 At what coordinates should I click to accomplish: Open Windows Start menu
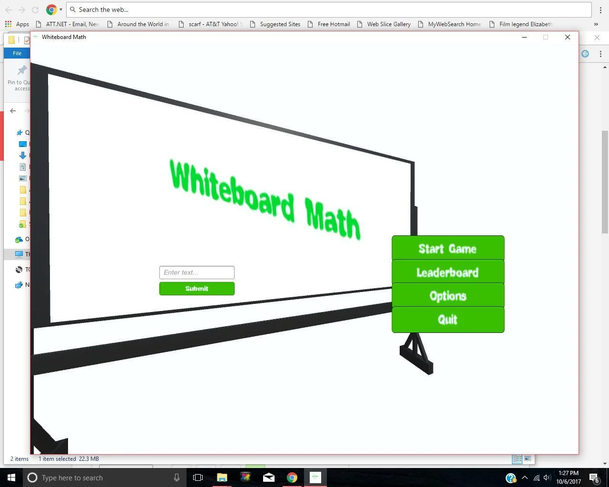(11, 477)
